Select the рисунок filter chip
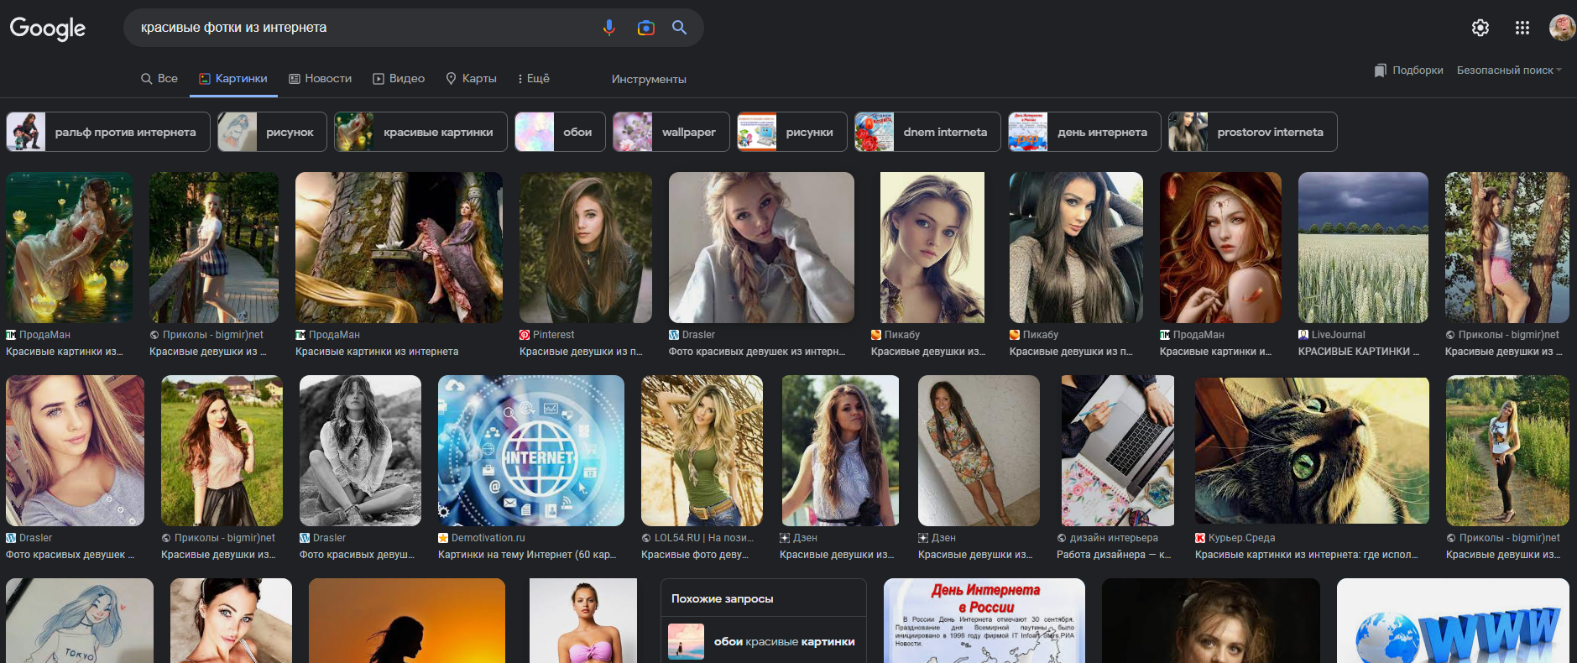Image resolution: width=1577 pixels, height=663 pixels. pos(272,132)
